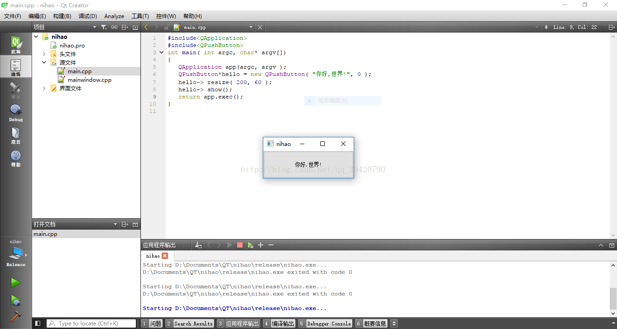Open the Qt Welcome (欢迎) mode
The image size is (617, 329).
coord(16,44)
